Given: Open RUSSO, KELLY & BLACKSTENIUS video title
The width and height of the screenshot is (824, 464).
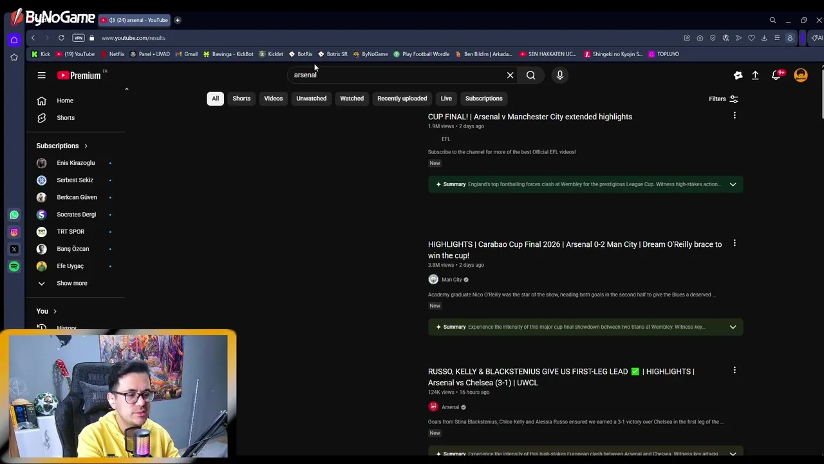Looking at the screenshot, I should click(561, 377).
